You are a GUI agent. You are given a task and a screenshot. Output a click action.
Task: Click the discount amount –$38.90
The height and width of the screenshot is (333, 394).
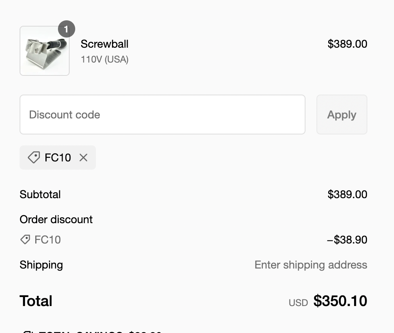[x=347, y=240]
